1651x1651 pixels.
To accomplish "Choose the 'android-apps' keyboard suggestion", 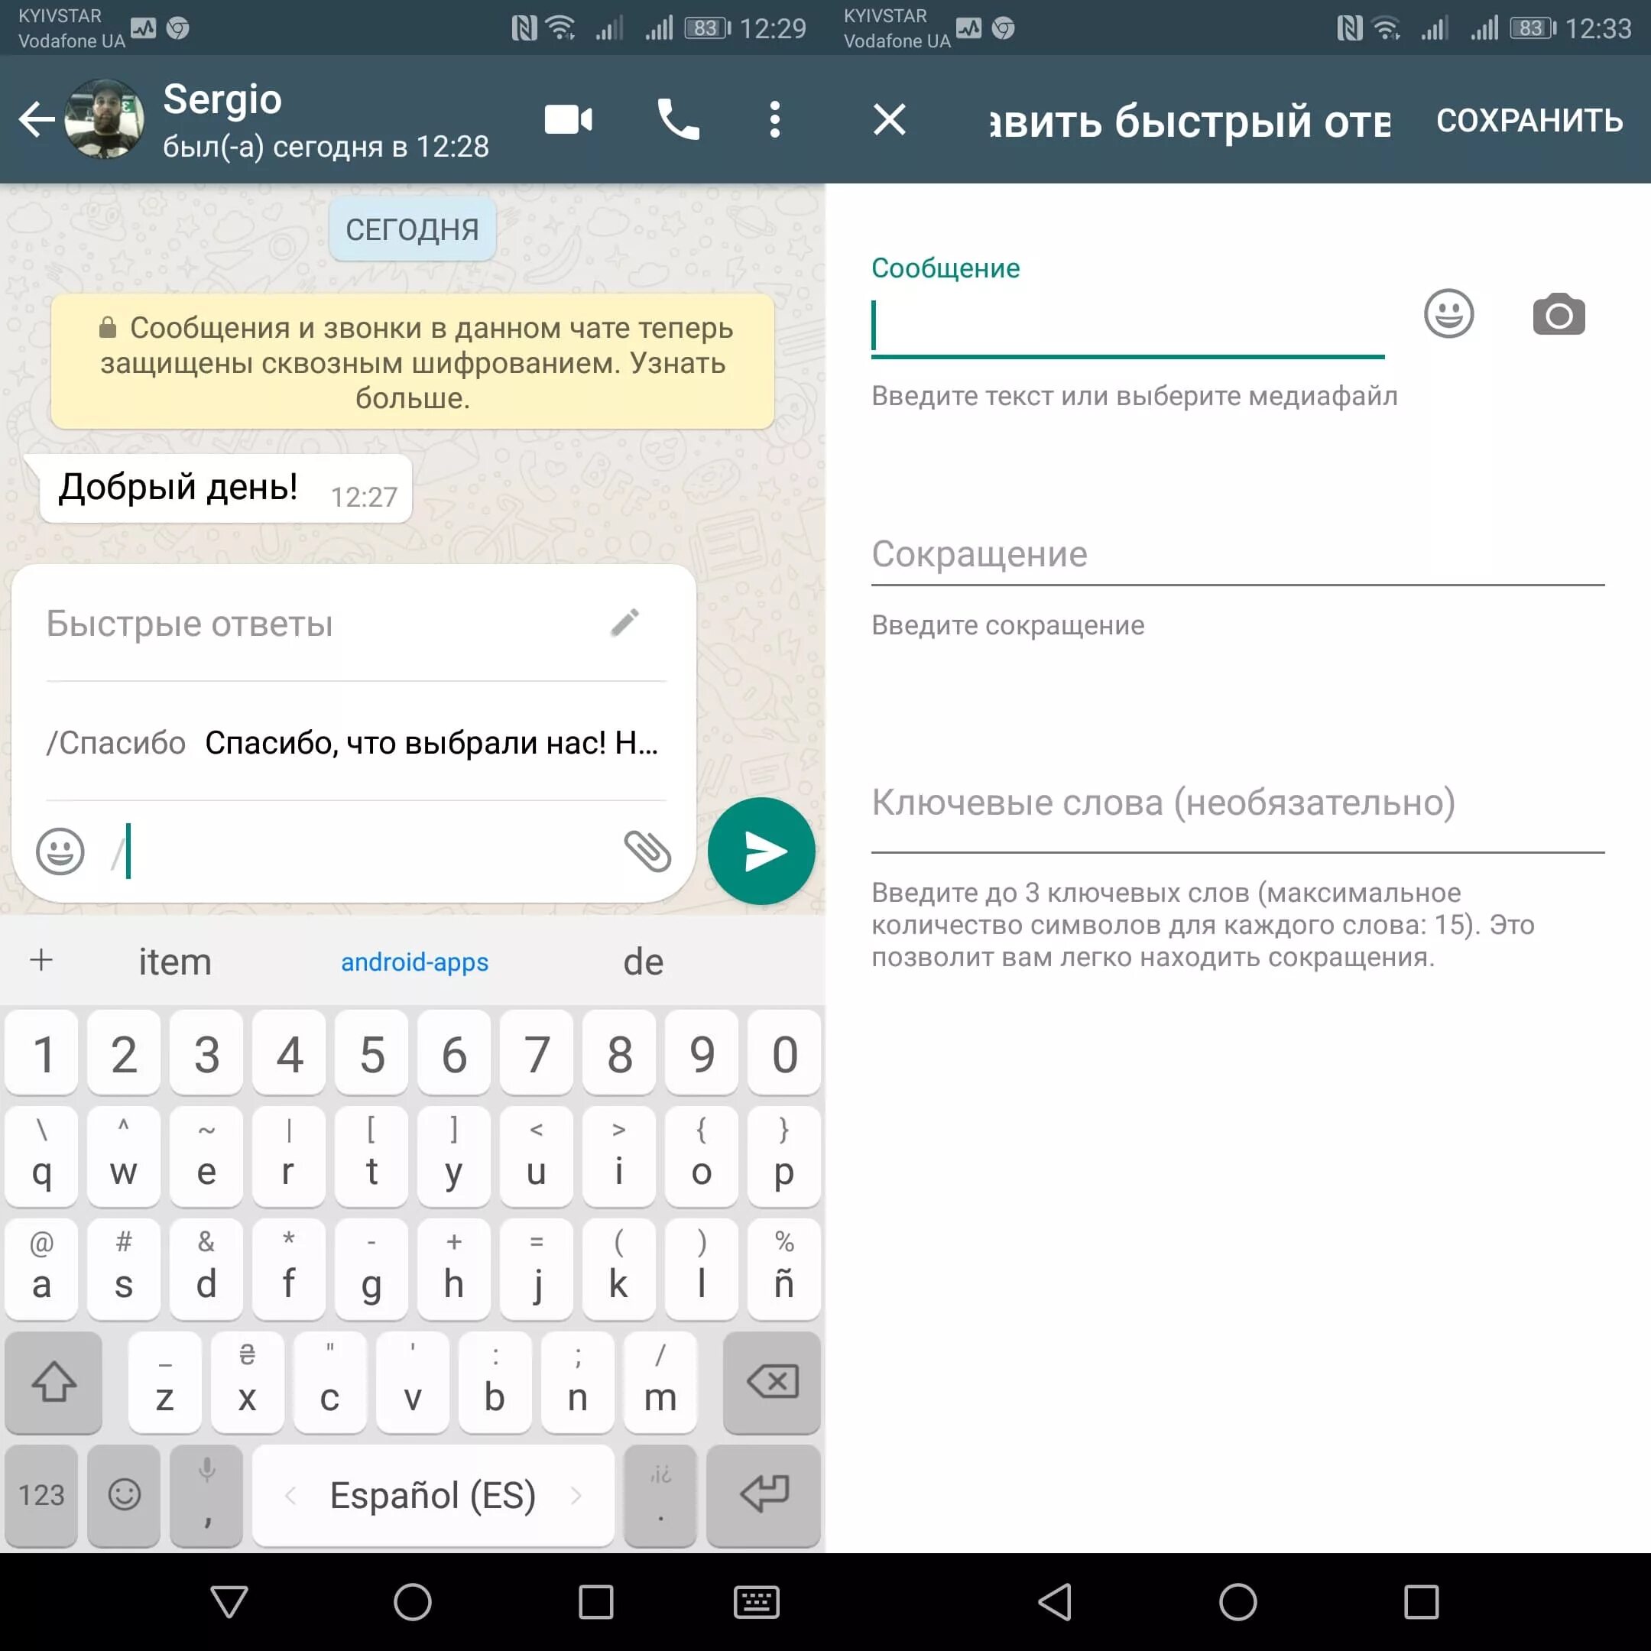I will pyautogui.click(x=414, y=962).
